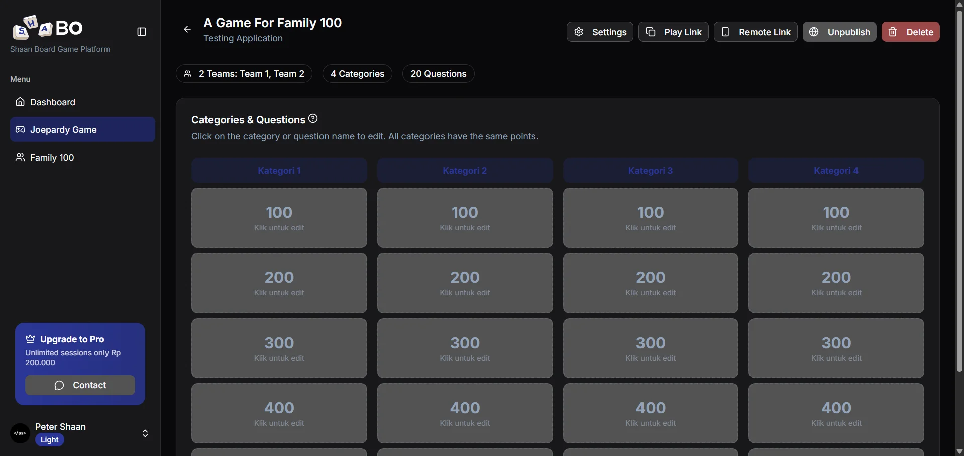964x456 pixels.
Task: Click the Peter Shaan user name
Action: [60, 427]
